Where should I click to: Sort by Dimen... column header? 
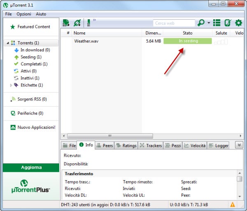pos(153,33)
